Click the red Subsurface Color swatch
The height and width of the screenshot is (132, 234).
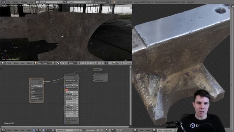coord(67,90)
